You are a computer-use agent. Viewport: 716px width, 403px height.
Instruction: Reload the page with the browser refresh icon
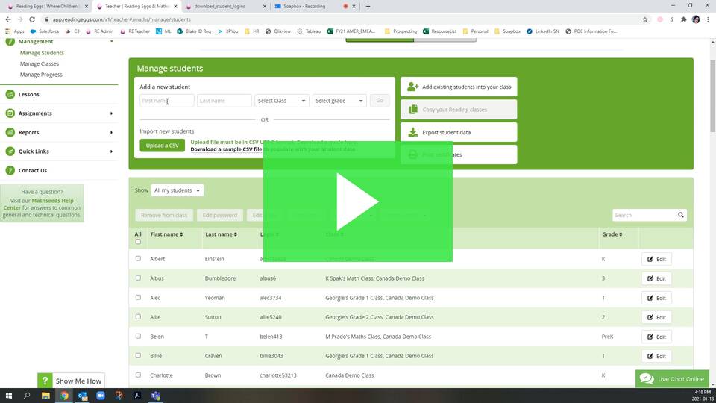(32, 19)
